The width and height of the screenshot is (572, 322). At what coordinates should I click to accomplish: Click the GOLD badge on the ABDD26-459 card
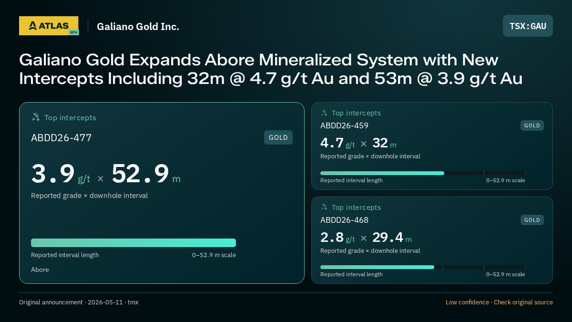click(x=532, y=125)
